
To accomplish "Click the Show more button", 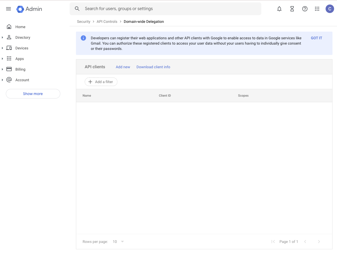I will [33, 94].
